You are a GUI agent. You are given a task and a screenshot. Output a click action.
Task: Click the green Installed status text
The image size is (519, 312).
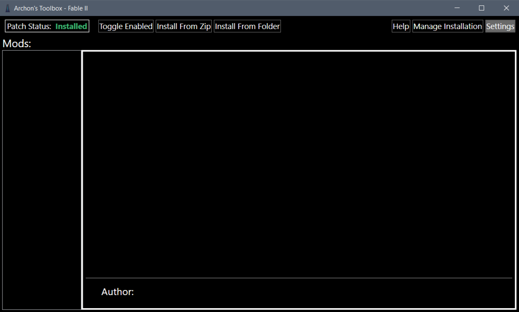(x=71, y=26)
